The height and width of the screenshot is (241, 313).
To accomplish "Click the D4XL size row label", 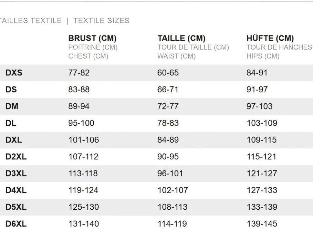I will (x=16, y=190).
